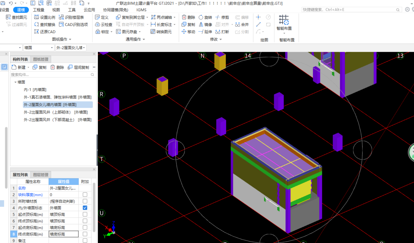Screen dimensions: 414x243
Task: Switch to the 视图 ribbon tab
Action: [56, 10]
